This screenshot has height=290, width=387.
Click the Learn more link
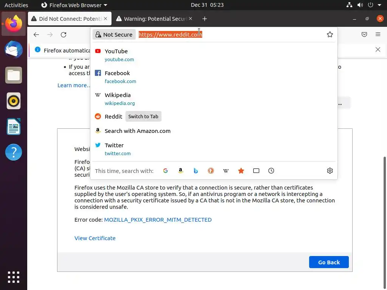pyautogui.click(x=74, y=85)
